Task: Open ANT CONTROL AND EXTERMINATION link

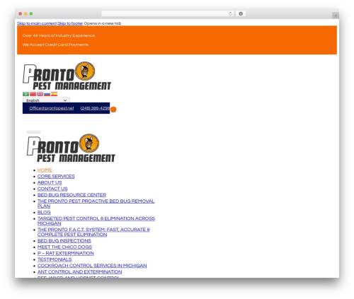Action: pyautogui.click(x=80, y=272)
